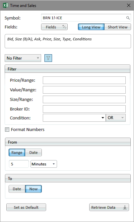Select Range mode under From
This screenshot has width=134, height=222.
17,153
